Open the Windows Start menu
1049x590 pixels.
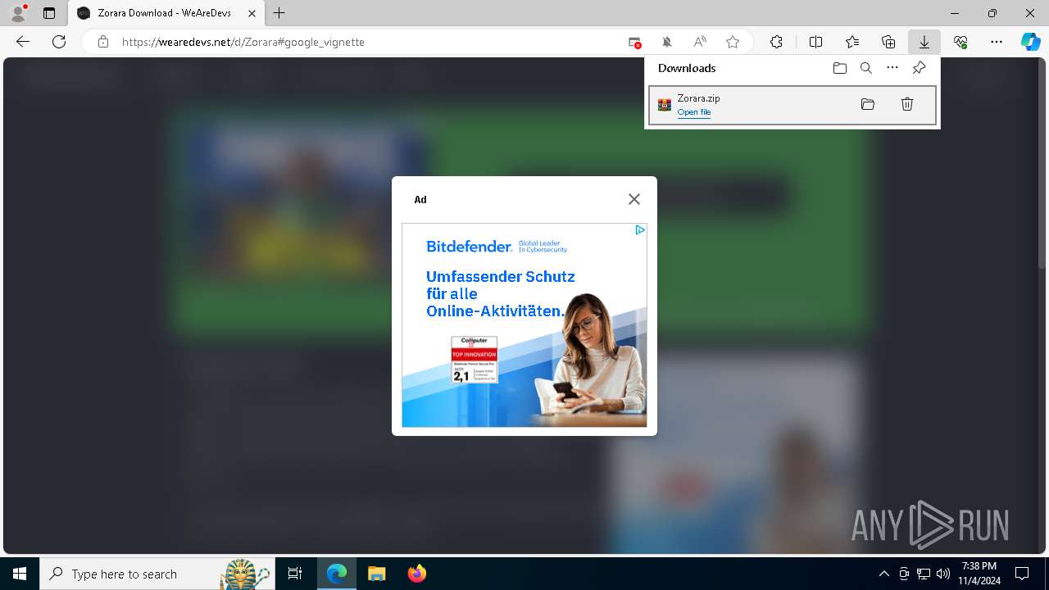20,574
